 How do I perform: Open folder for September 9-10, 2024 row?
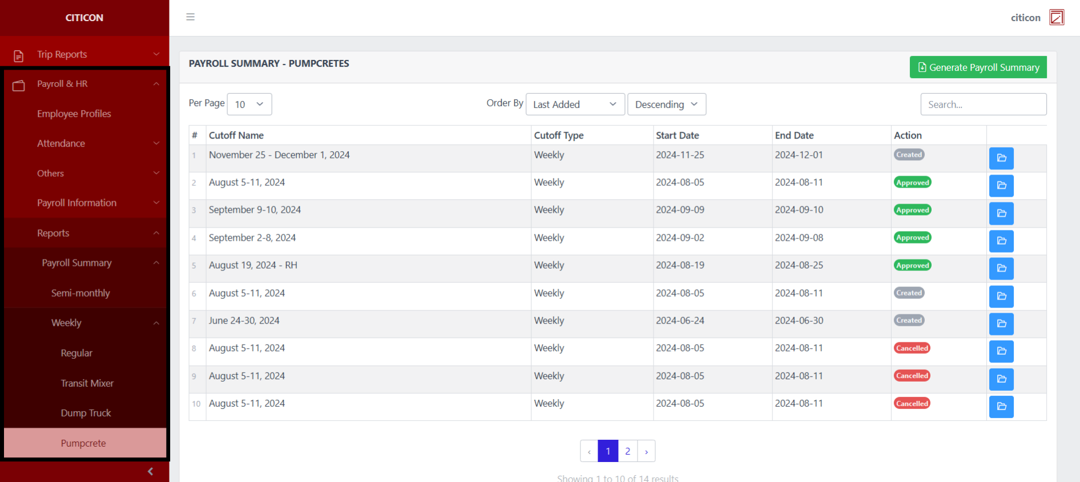click(1001, 213)
